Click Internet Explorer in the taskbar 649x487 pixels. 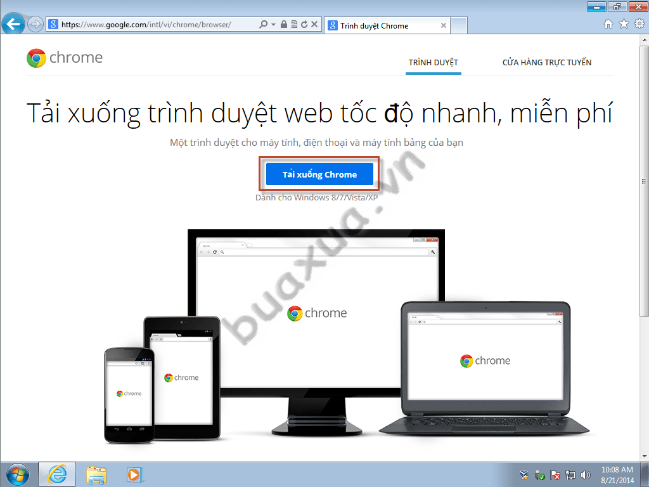[x=57, y=474]
